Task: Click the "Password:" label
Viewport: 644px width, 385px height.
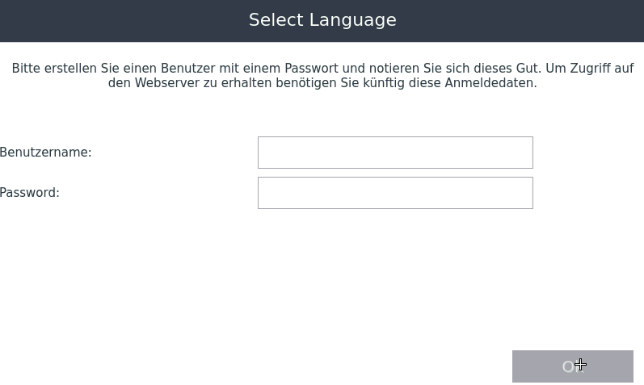Action: (30, 193)
